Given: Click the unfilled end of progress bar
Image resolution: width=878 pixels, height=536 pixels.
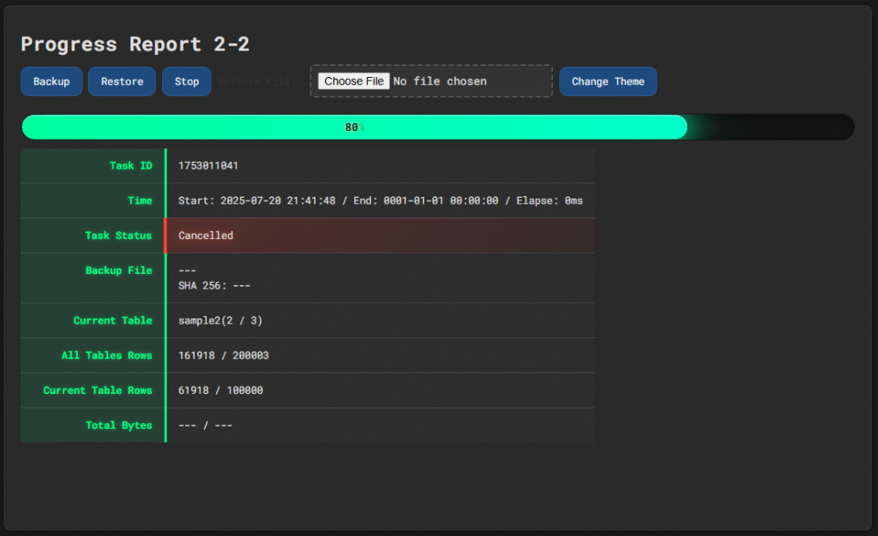Looking at the screenshot, I should coord(772,127).
